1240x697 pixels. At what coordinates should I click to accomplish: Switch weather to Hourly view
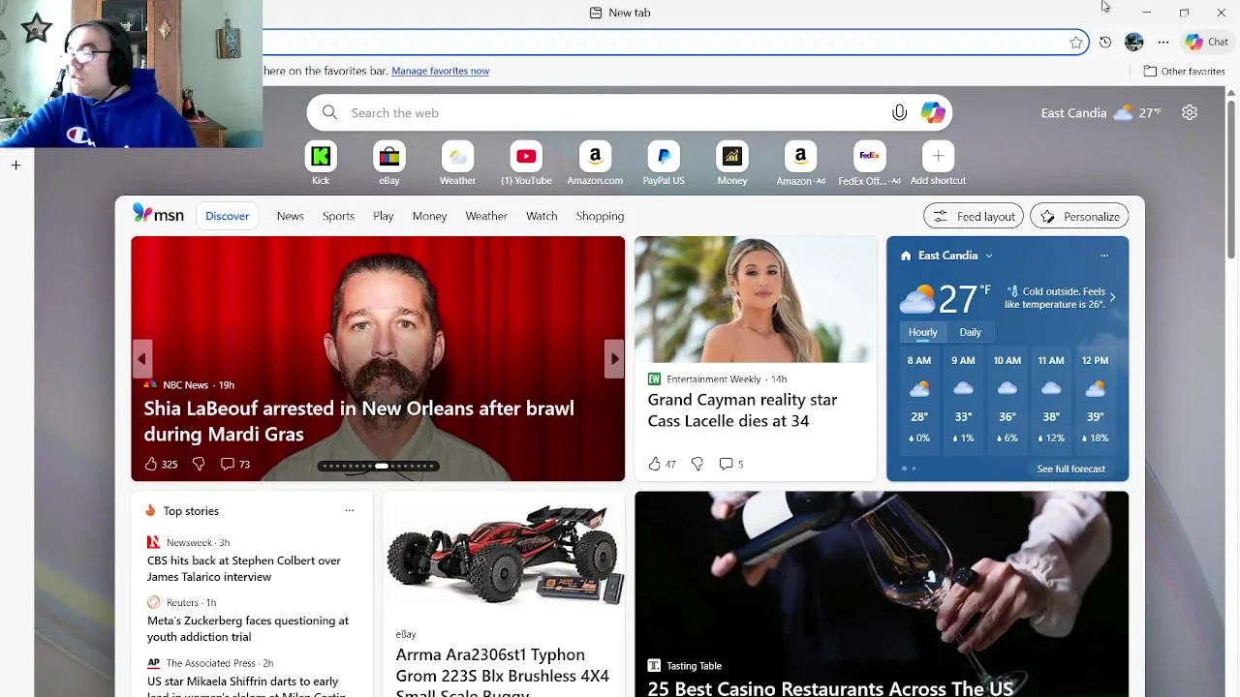coord(923,332)
